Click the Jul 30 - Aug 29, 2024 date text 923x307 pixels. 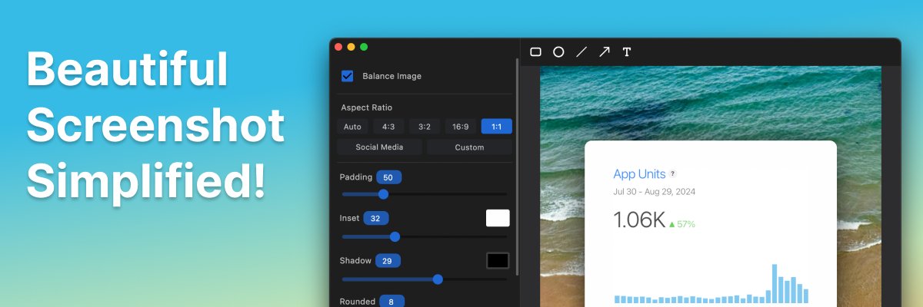(x=655, y=192)
